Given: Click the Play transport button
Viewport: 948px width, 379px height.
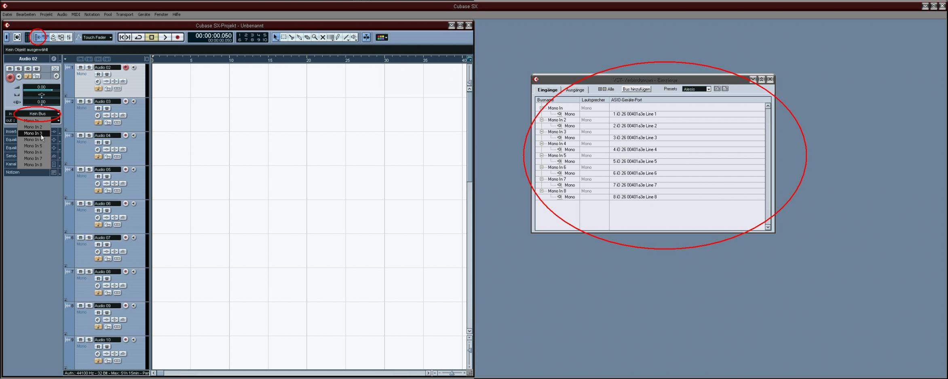Looking at the screenshot, I should [x=165, y=37].
